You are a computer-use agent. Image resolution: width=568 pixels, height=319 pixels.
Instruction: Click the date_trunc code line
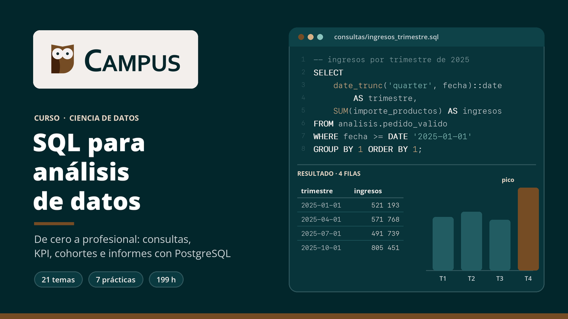417,85
